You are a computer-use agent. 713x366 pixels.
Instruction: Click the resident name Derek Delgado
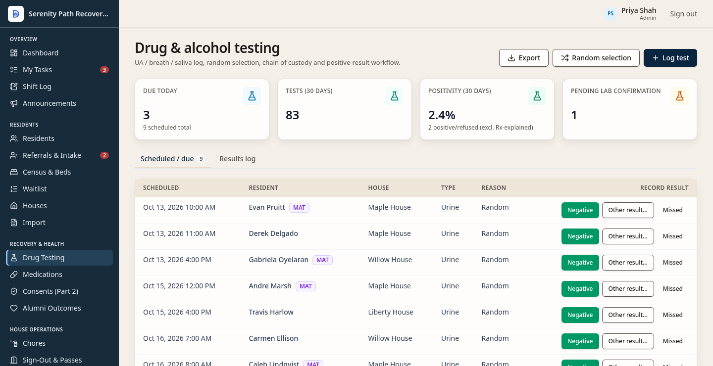coord(273,233)
